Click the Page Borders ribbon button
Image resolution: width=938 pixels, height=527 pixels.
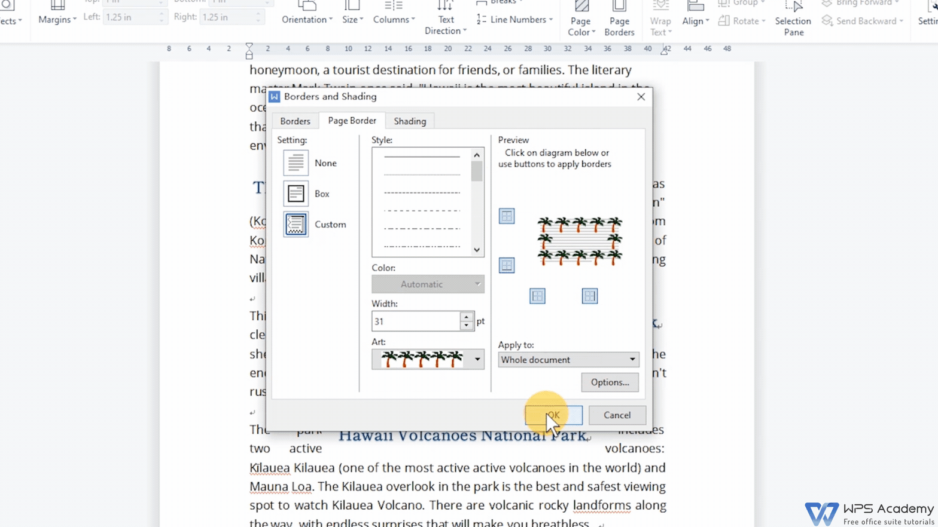[x=619, y=19]
